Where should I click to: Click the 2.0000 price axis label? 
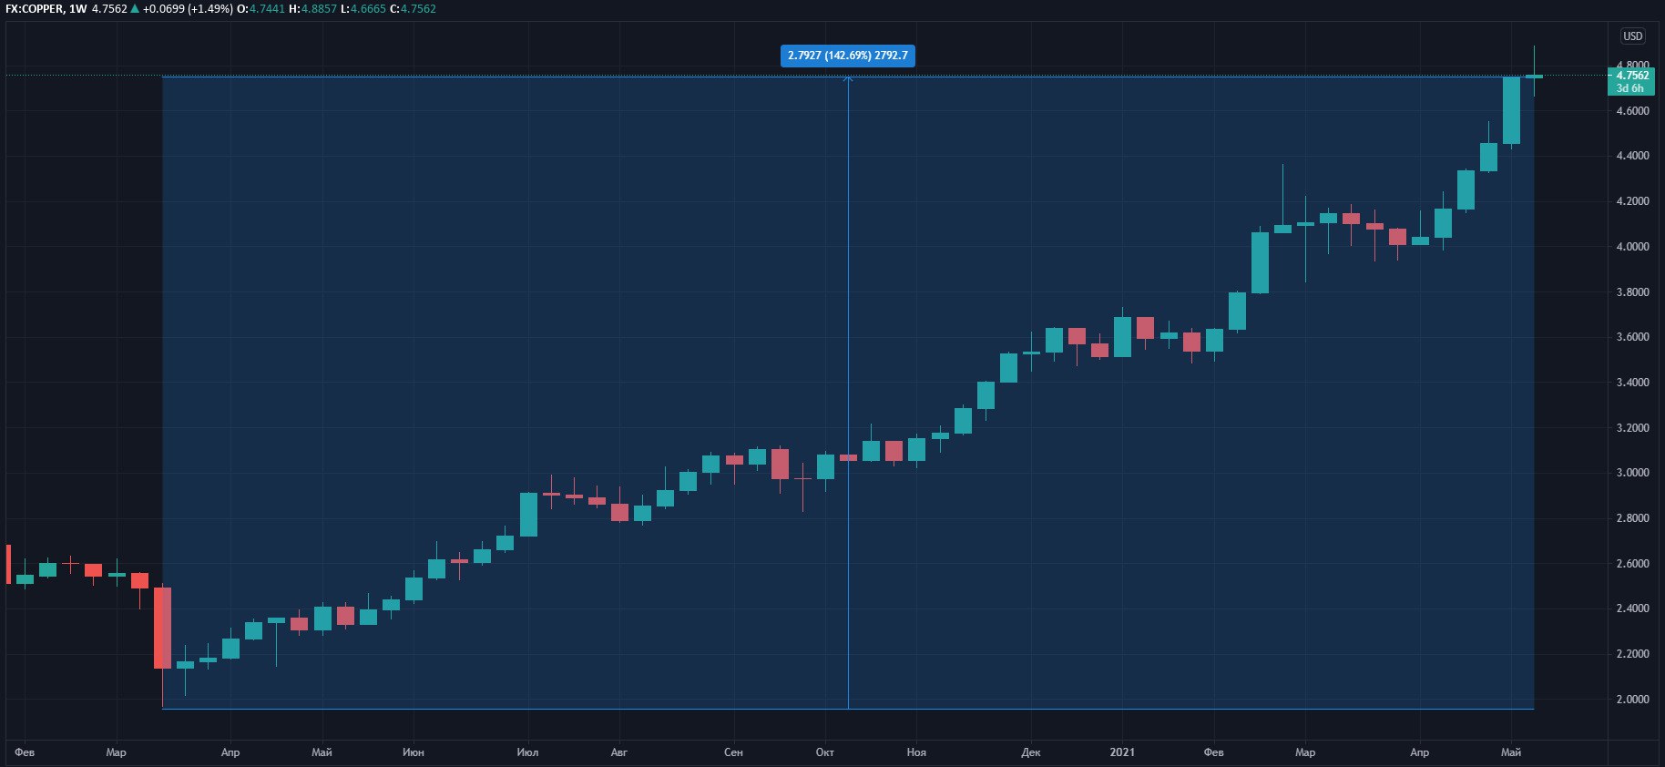(1631, 700)
